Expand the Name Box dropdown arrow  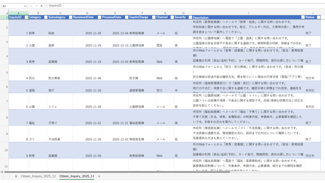click(25, 6)
